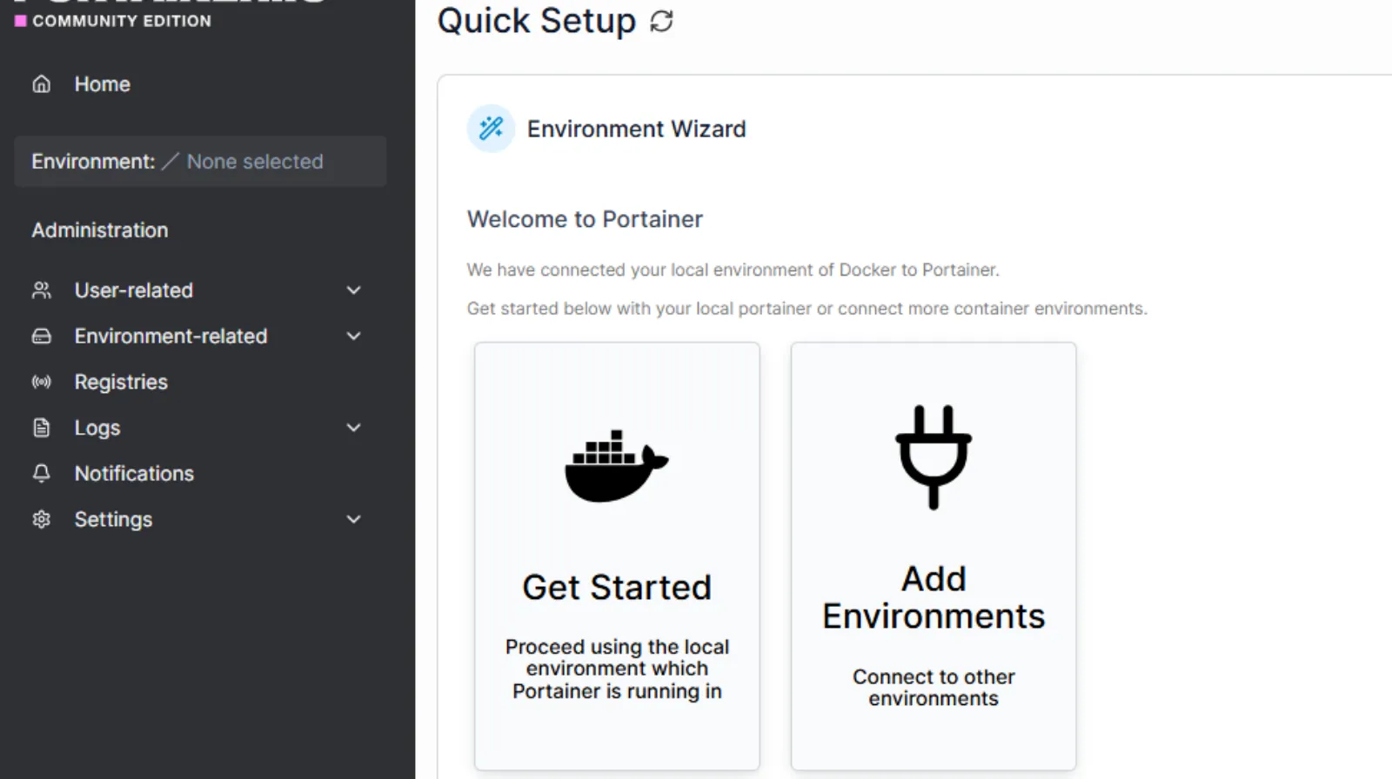Click the Add Environments heading
The width and height of the screenshot is (1392, 779).
tap(934, 598)
